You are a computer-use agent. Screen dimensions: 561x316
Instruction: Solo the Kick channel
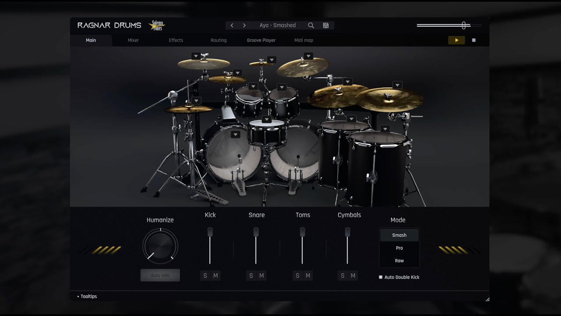205,276
